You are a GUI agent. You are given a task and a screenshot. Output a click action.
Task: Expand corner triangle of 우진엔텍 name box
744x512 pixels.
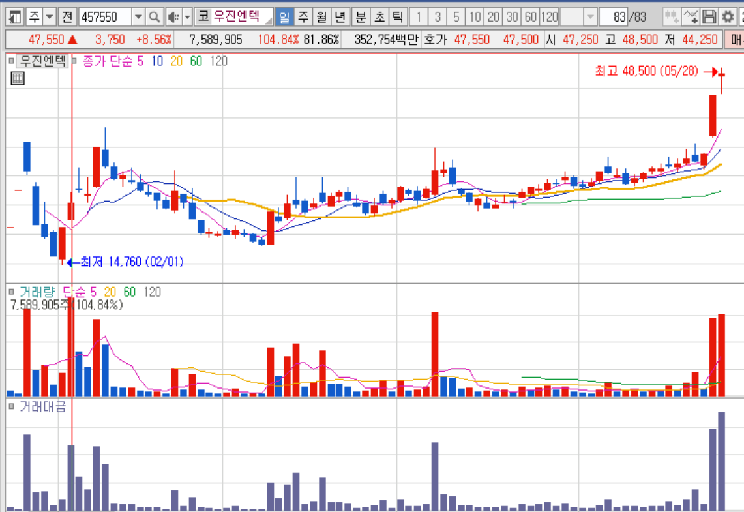point(269,20)
